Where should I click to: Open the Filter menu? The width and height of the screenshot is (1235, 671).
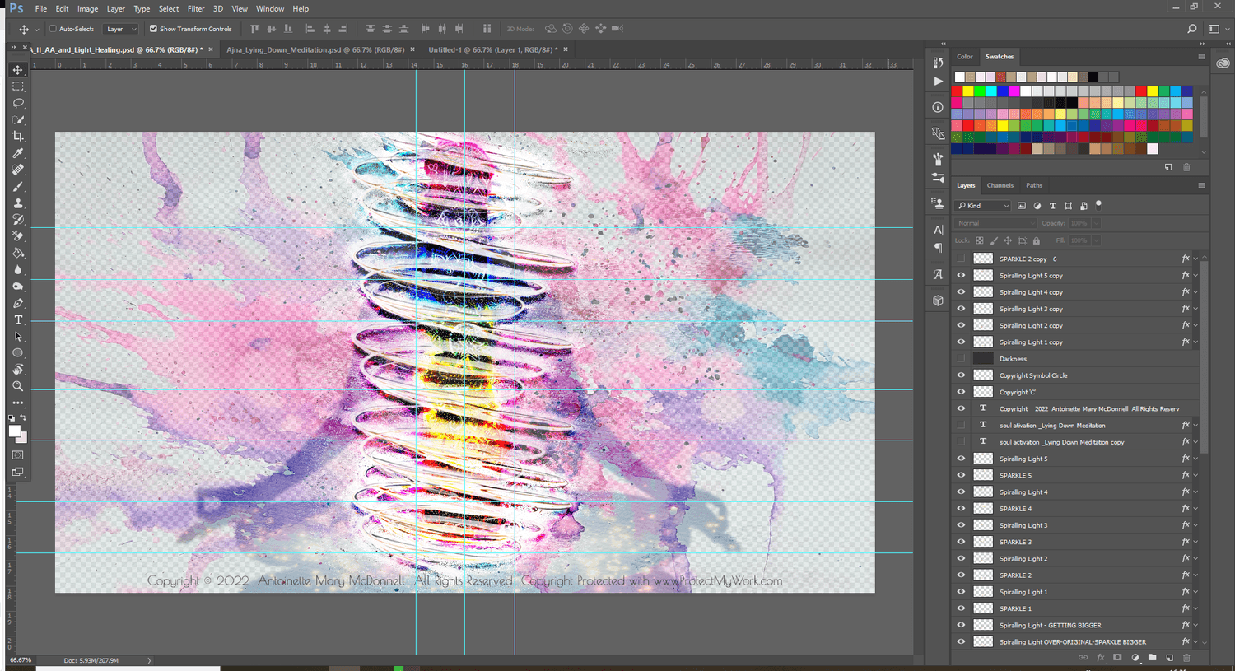[x=196, y=8]
